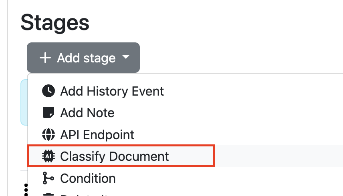Click blank area of highlighted Classify Document row
The image size is (343, 196).
[278, 156]
